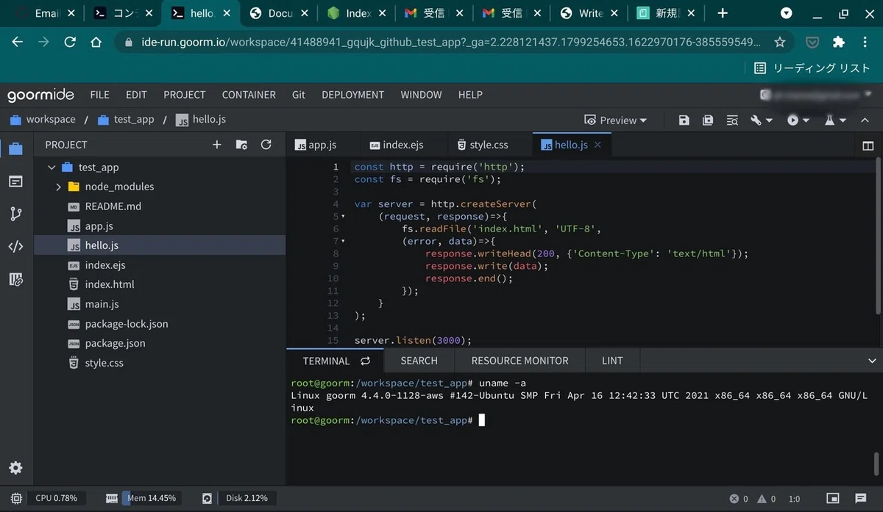
Task: Open the CONTAINER menu
Action: tap(249, 95)
